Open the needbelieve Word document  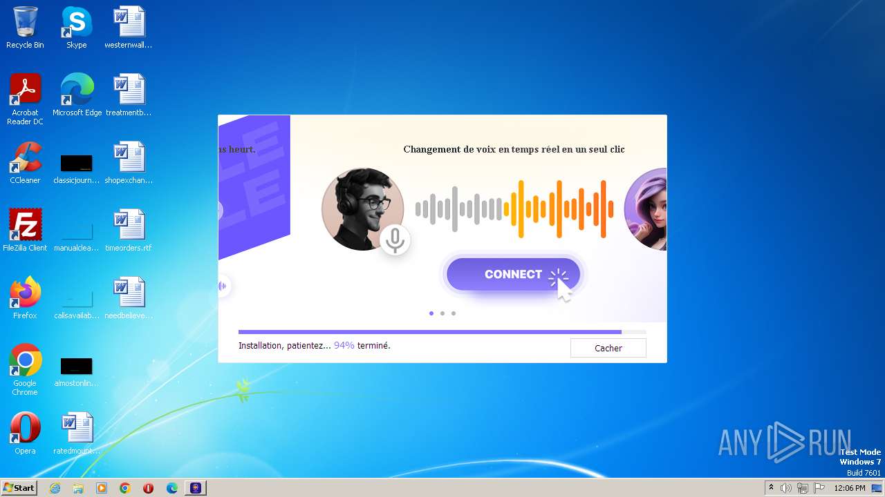click(129, 298)
